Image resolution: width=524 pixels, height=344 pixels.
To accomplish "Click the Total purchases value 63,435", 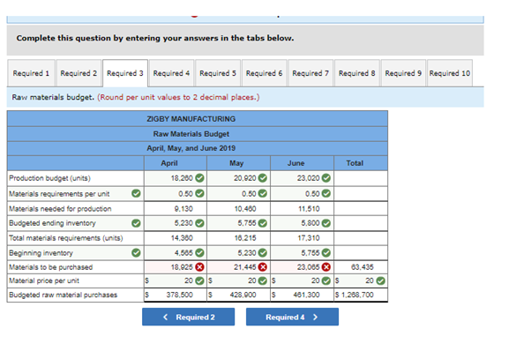I will [363, 267].
